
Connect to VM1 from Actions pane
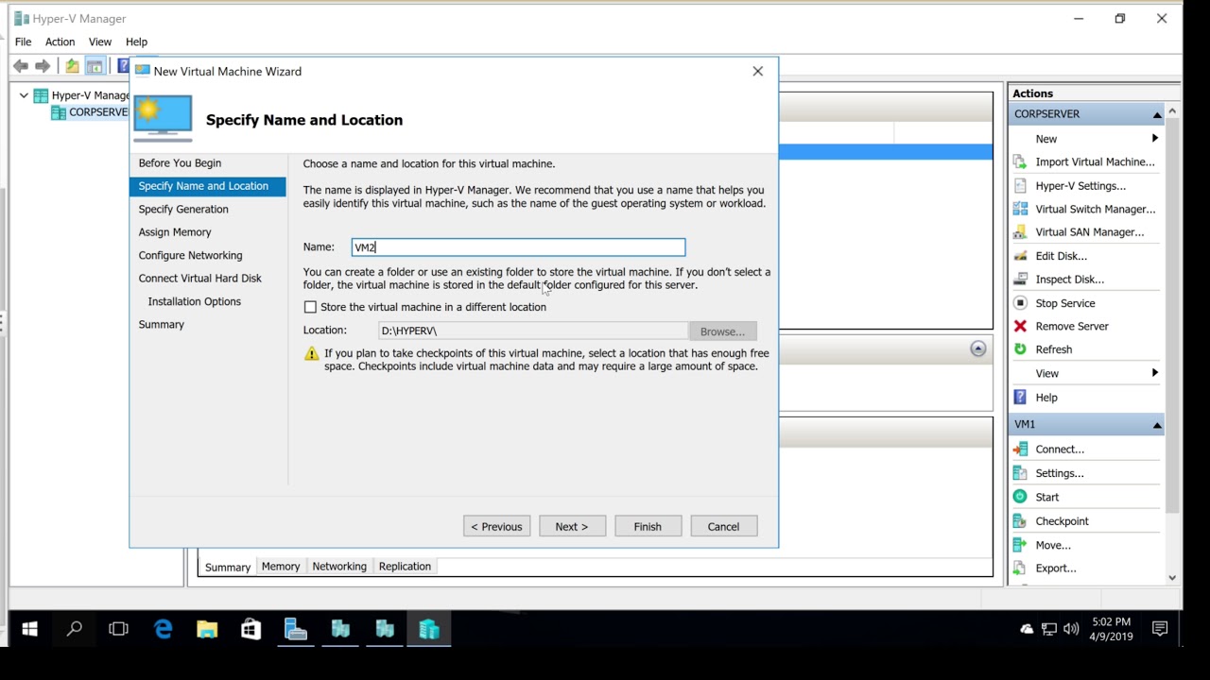pos(1059,450)
